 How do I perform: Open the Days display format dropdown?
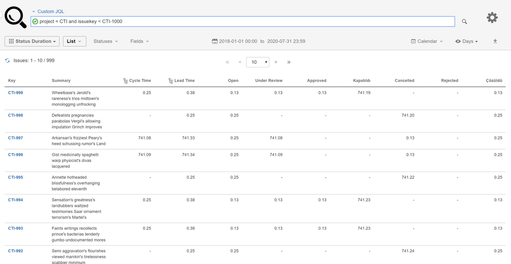466,41
